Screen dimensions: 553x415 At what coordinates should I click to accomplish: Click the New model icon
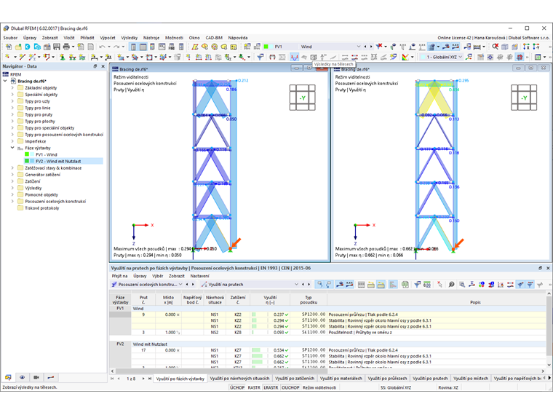(x=9, y=47)
